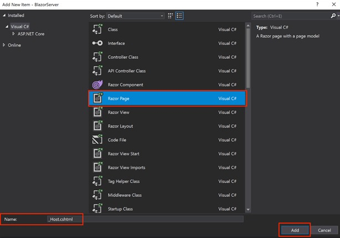Switch to medium icons list view
Image resolution: width=340 pixels, height=238 pixels.
(x=179, y=16)
